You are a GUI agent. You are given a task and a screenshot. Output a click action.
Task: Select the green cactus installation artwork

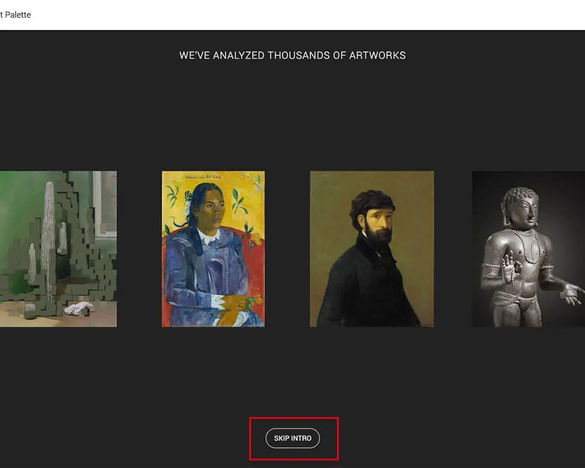[x=58, y=249]
